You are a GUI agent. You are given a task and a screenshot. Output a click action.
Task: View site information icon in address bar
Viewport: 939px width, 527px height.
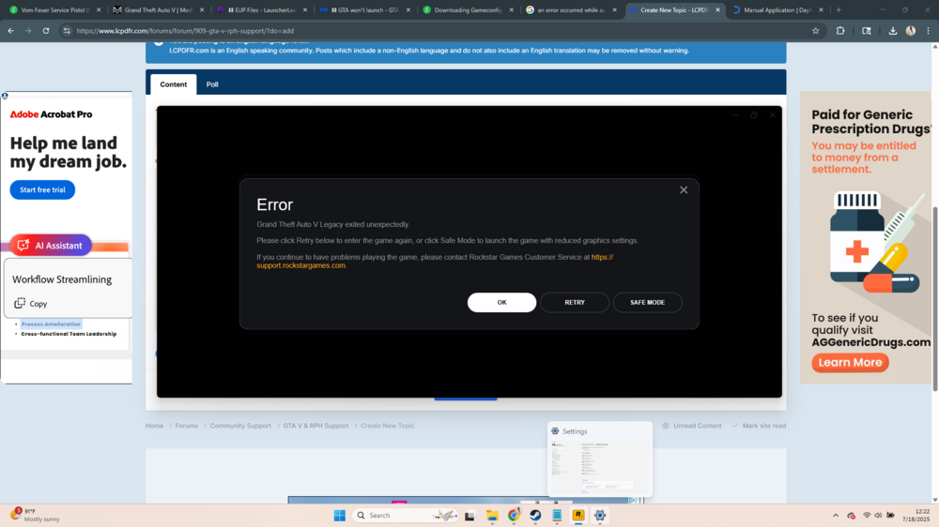[67, 31]
